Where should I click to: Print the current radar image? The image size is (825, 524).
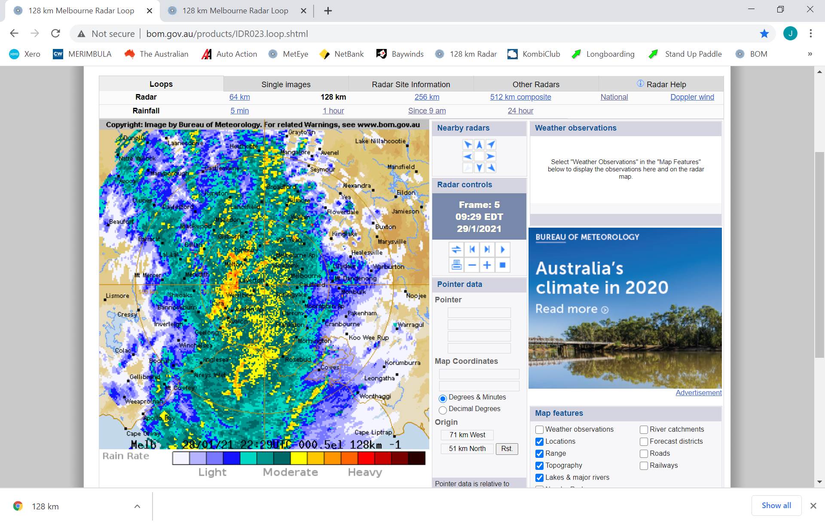pos(456,265)
